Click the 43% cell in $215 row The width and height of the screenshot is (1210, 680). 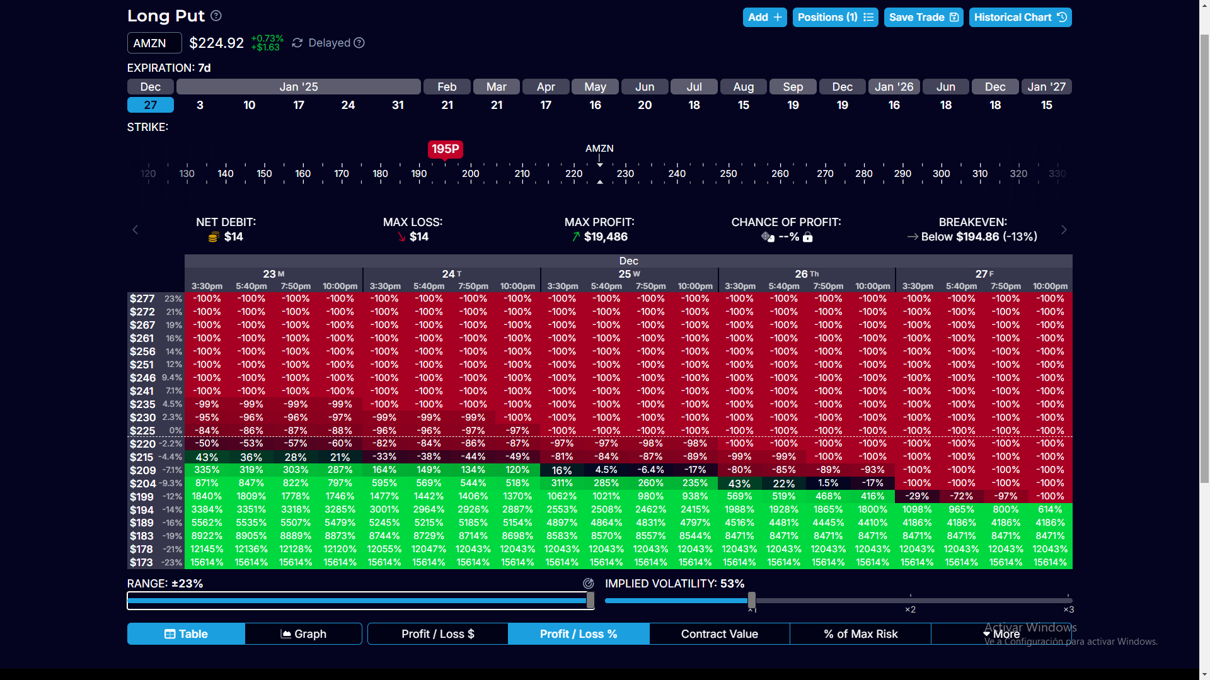[207, 457]
